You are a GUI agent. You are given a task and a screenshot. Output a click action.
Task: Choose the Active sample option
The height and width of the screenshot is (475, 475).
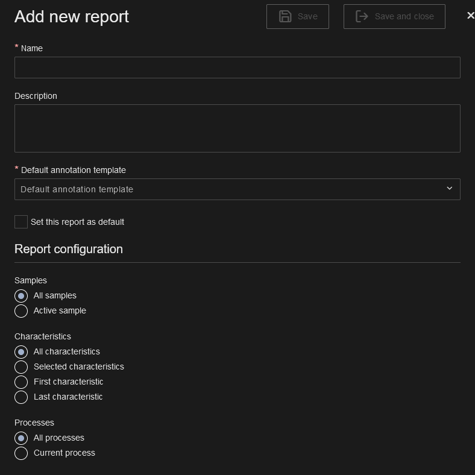[x=21, y=311]
